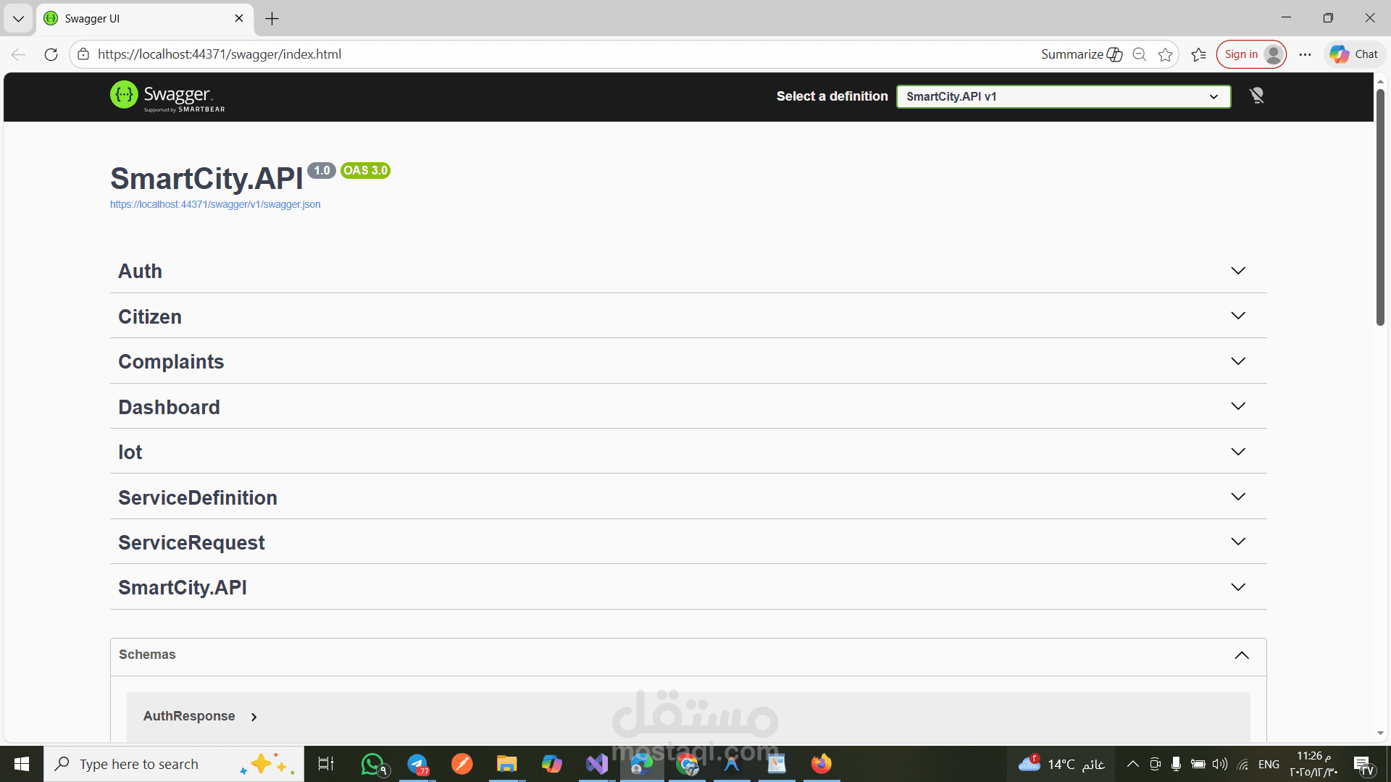1391x782 pixels.
Task: Open WhatsApp from the taskbar
Action: click(x=373, y=764)
